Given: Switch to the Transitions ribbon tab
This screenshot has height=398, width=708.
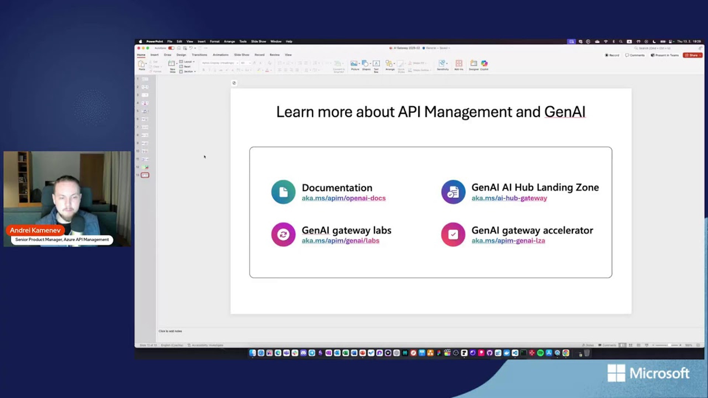Looking at the screenshot, I should coord(199,55).
